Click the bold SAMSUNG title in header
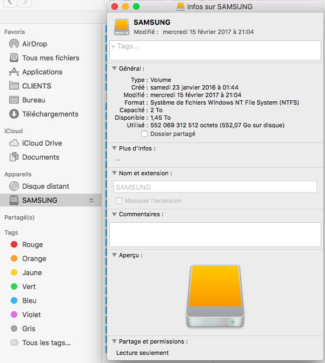Screen dimensions: 325x363 (x=152, y=22)
